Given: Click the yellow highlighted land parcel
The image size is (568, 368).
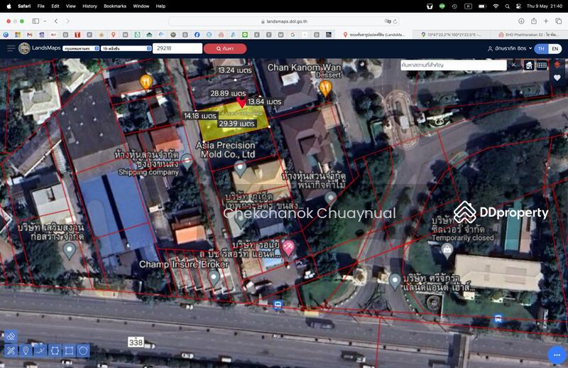Looking at the screenshot, I should [x=234, y=121].
